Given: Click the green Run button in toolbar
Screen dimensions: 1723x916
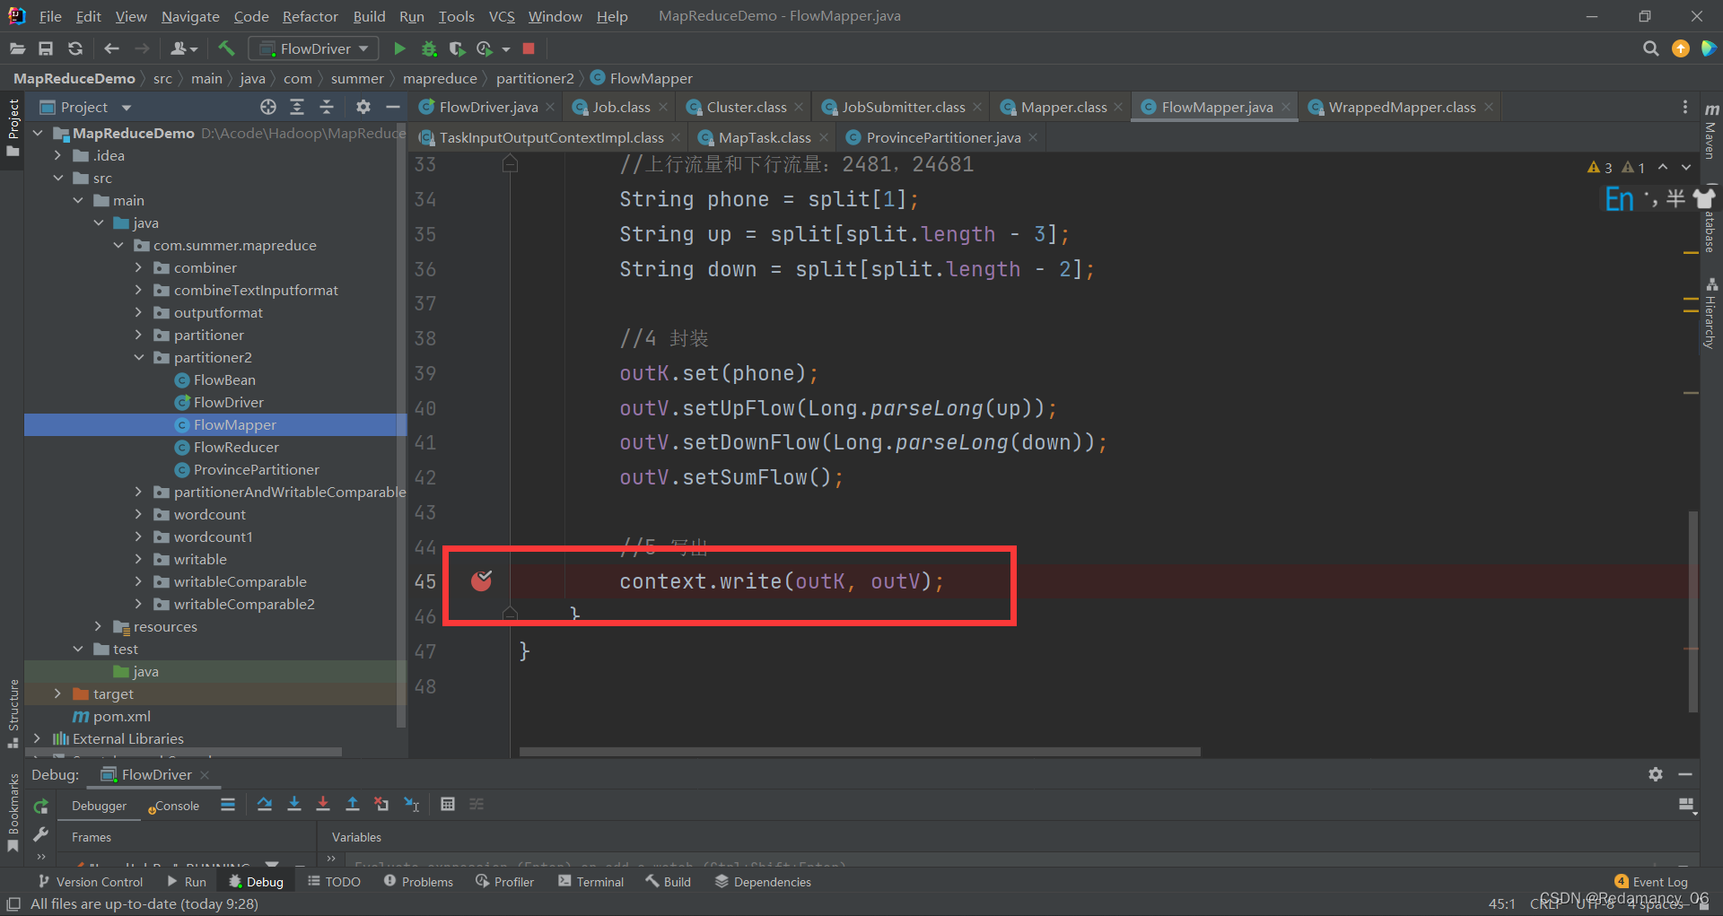Looking at the screenshot, I should (399, 48).
